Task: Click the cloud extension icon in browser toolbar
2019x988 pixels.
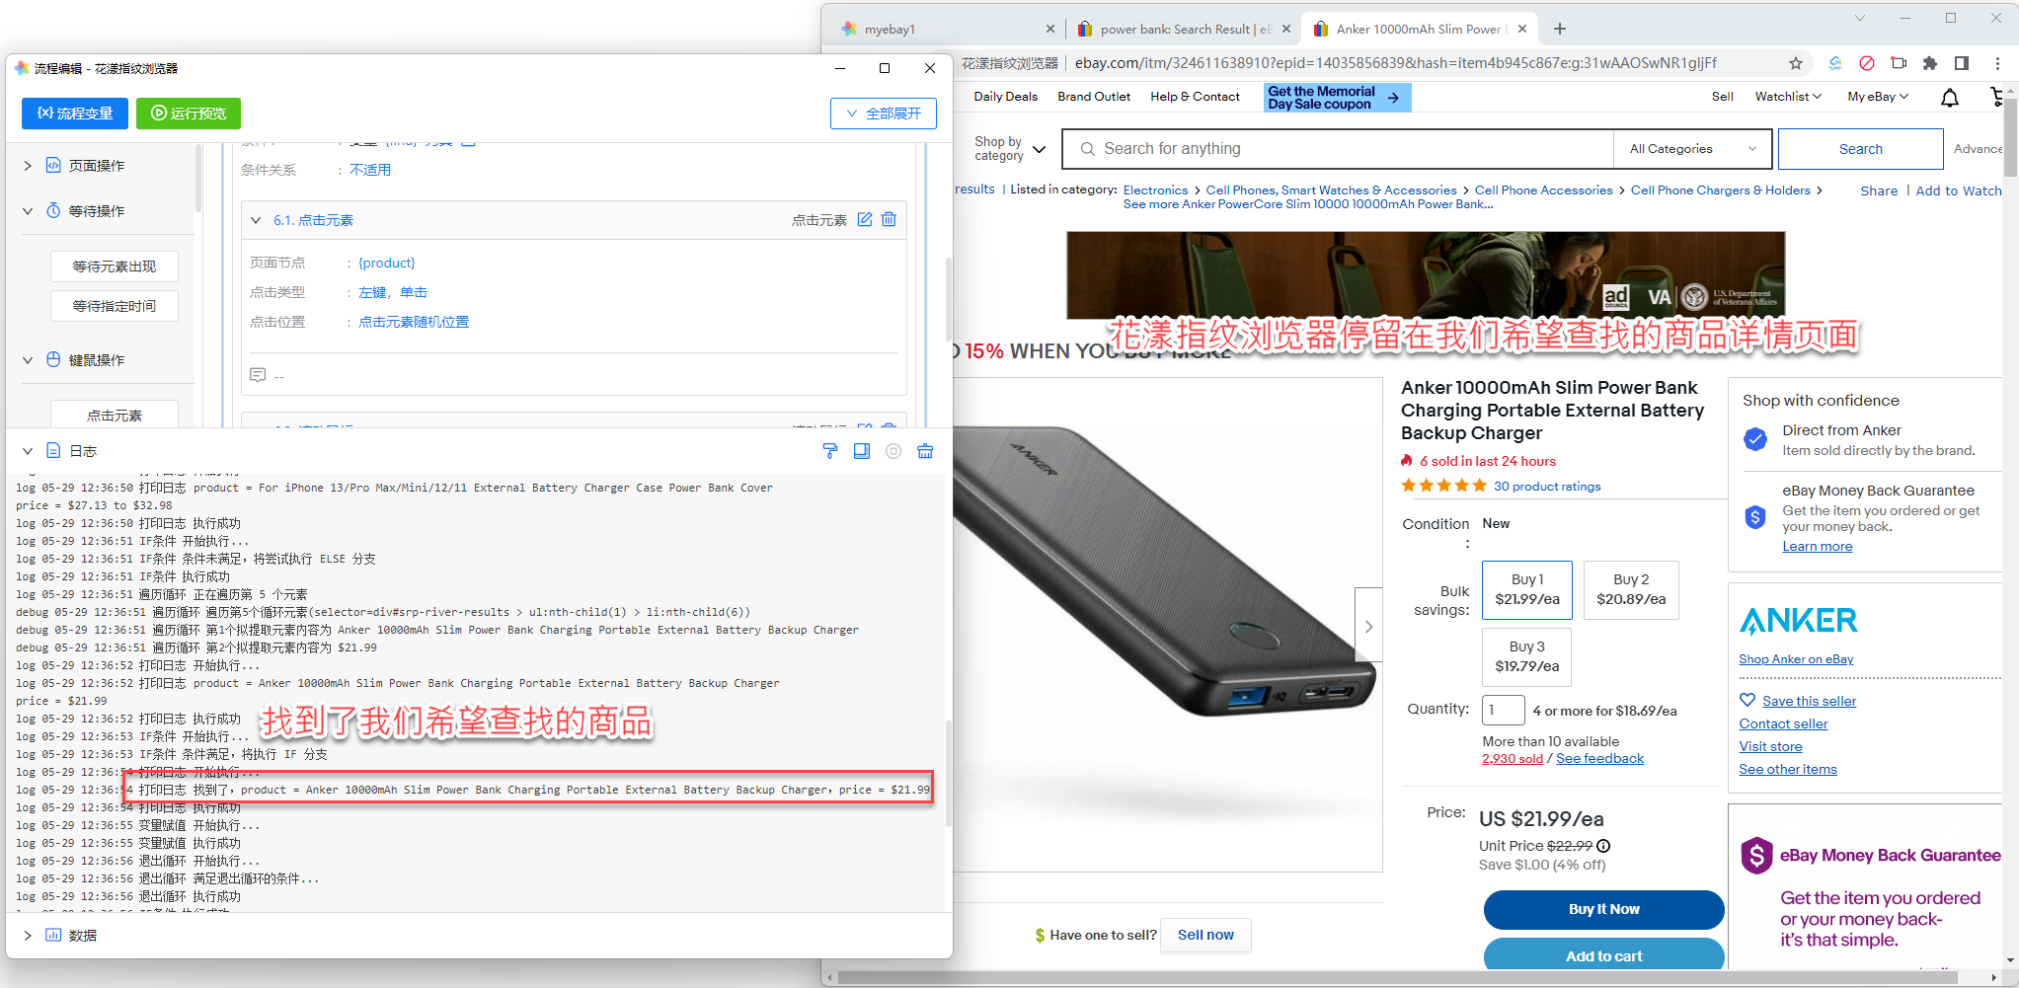Action: pyautogui.click(x=1835, y=63)
